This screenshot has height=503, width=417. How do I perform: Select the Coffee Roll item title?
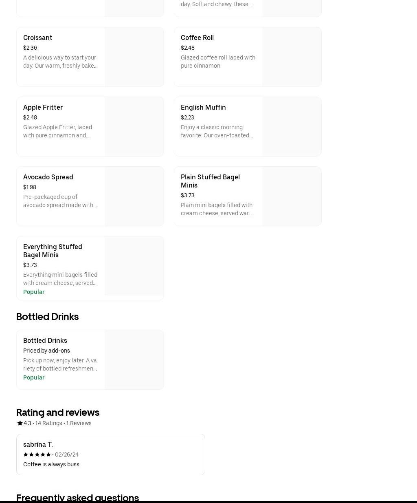197,38
